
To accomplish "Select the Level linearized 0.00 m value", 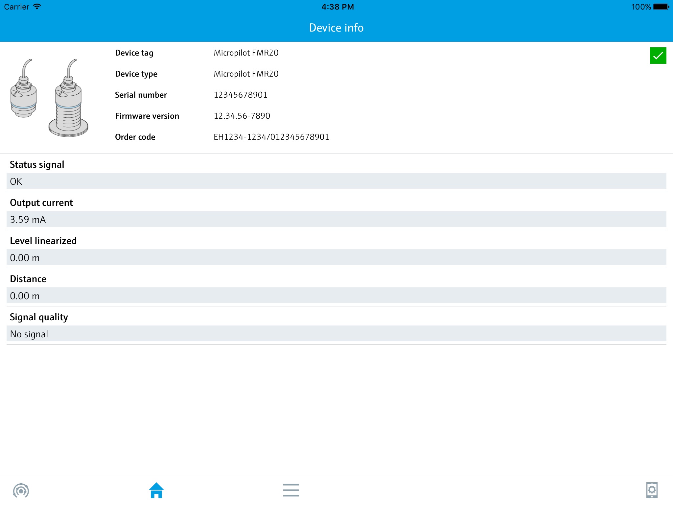I will (336, 257).
